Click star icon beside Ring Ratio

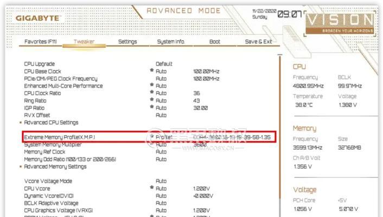coord(152,99)
